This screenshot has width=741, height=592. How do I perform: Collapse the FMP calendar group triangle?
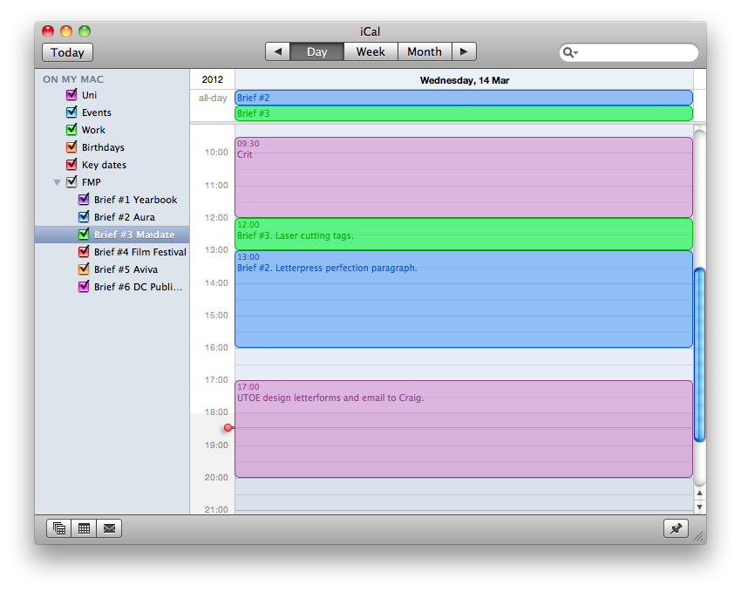57,182
